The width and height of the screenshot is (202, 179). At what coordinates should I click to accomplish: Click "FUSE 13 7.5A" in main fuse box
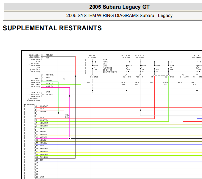coord(95,67)
